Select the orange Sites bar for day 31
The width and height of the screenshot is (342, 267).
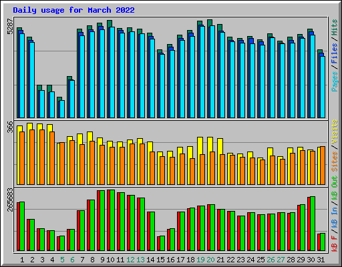pyautogui.click(x=323, y=166)
